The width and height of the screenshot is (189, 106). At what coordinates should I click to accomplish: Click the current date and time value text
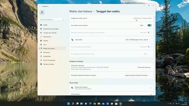[x=142, y=18]
